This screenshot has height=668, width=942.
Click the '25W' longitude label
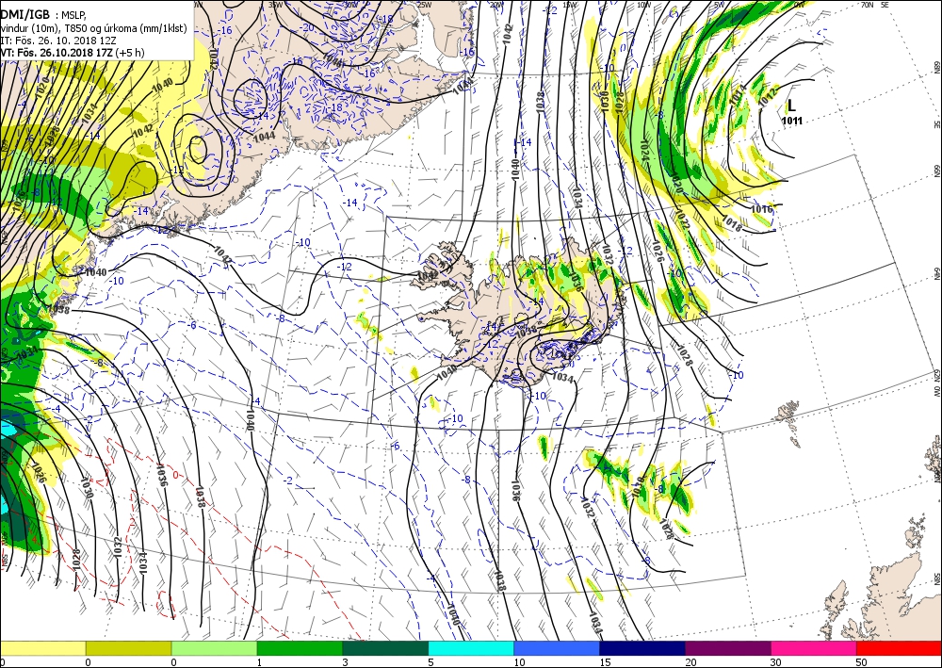[x=424, y=4]
